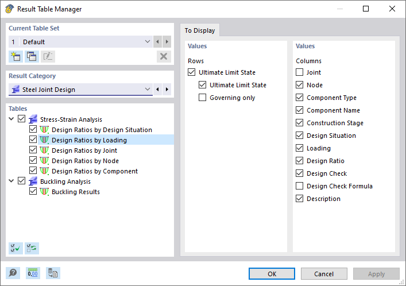Click the uncheck all tables icon
406x286 pixels.
tap(32, 248)
